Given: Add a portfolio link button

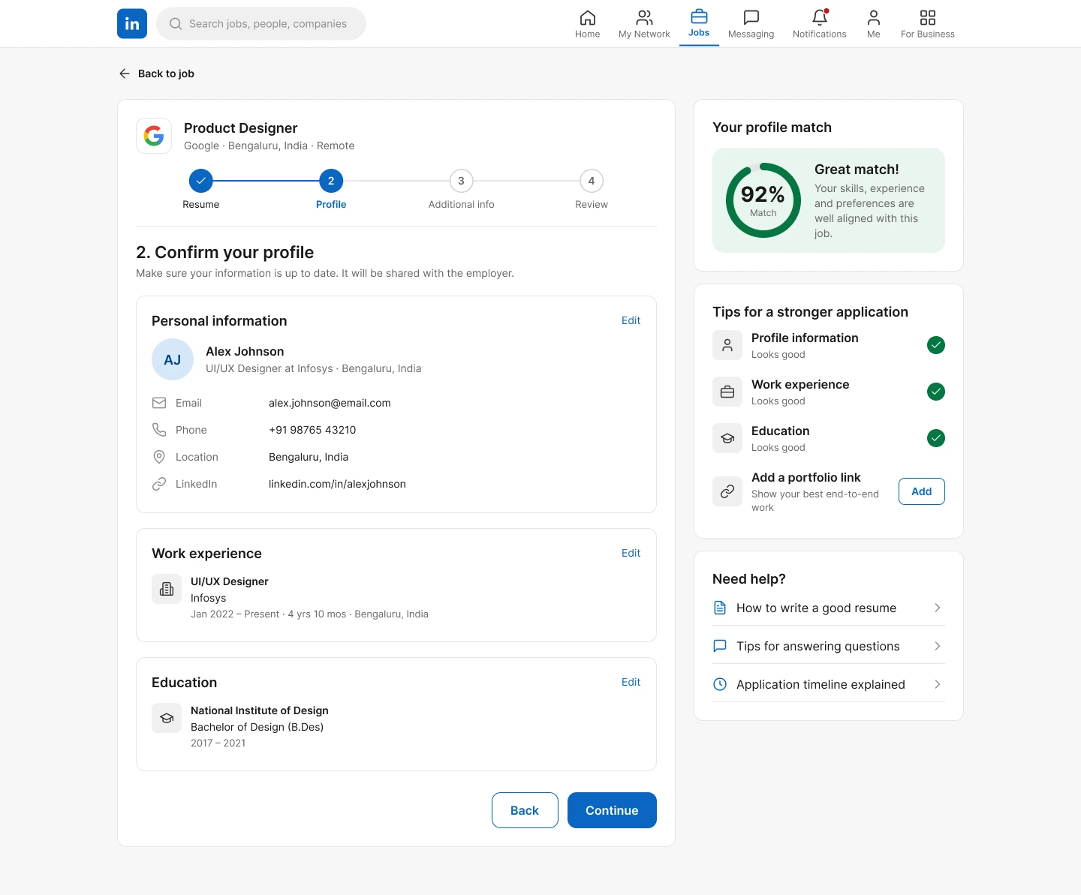Looking at the screenshot, I should click(x=921, y=491).
